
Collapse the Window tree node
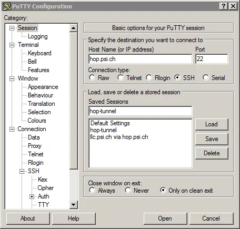tap(12, 78)
